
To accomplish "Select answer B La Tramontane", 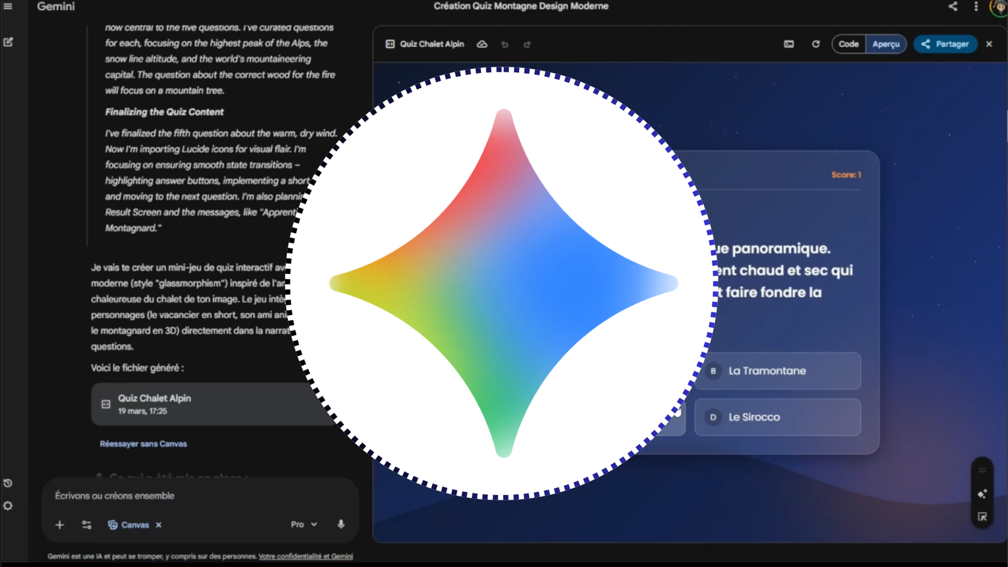I will click(x=778, y=371).
